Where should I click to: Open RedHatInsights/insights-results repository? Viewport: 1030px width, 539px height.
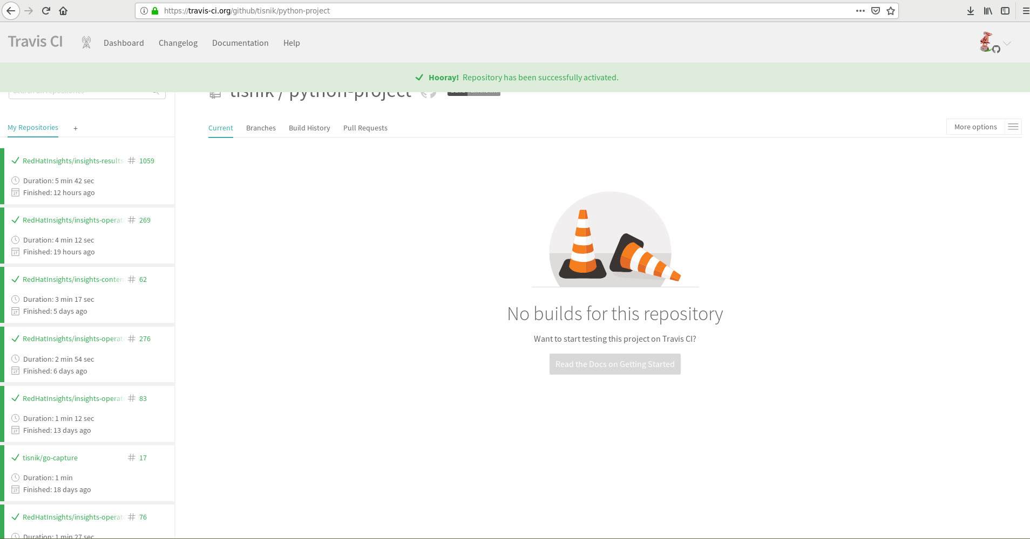coord(73,161)
